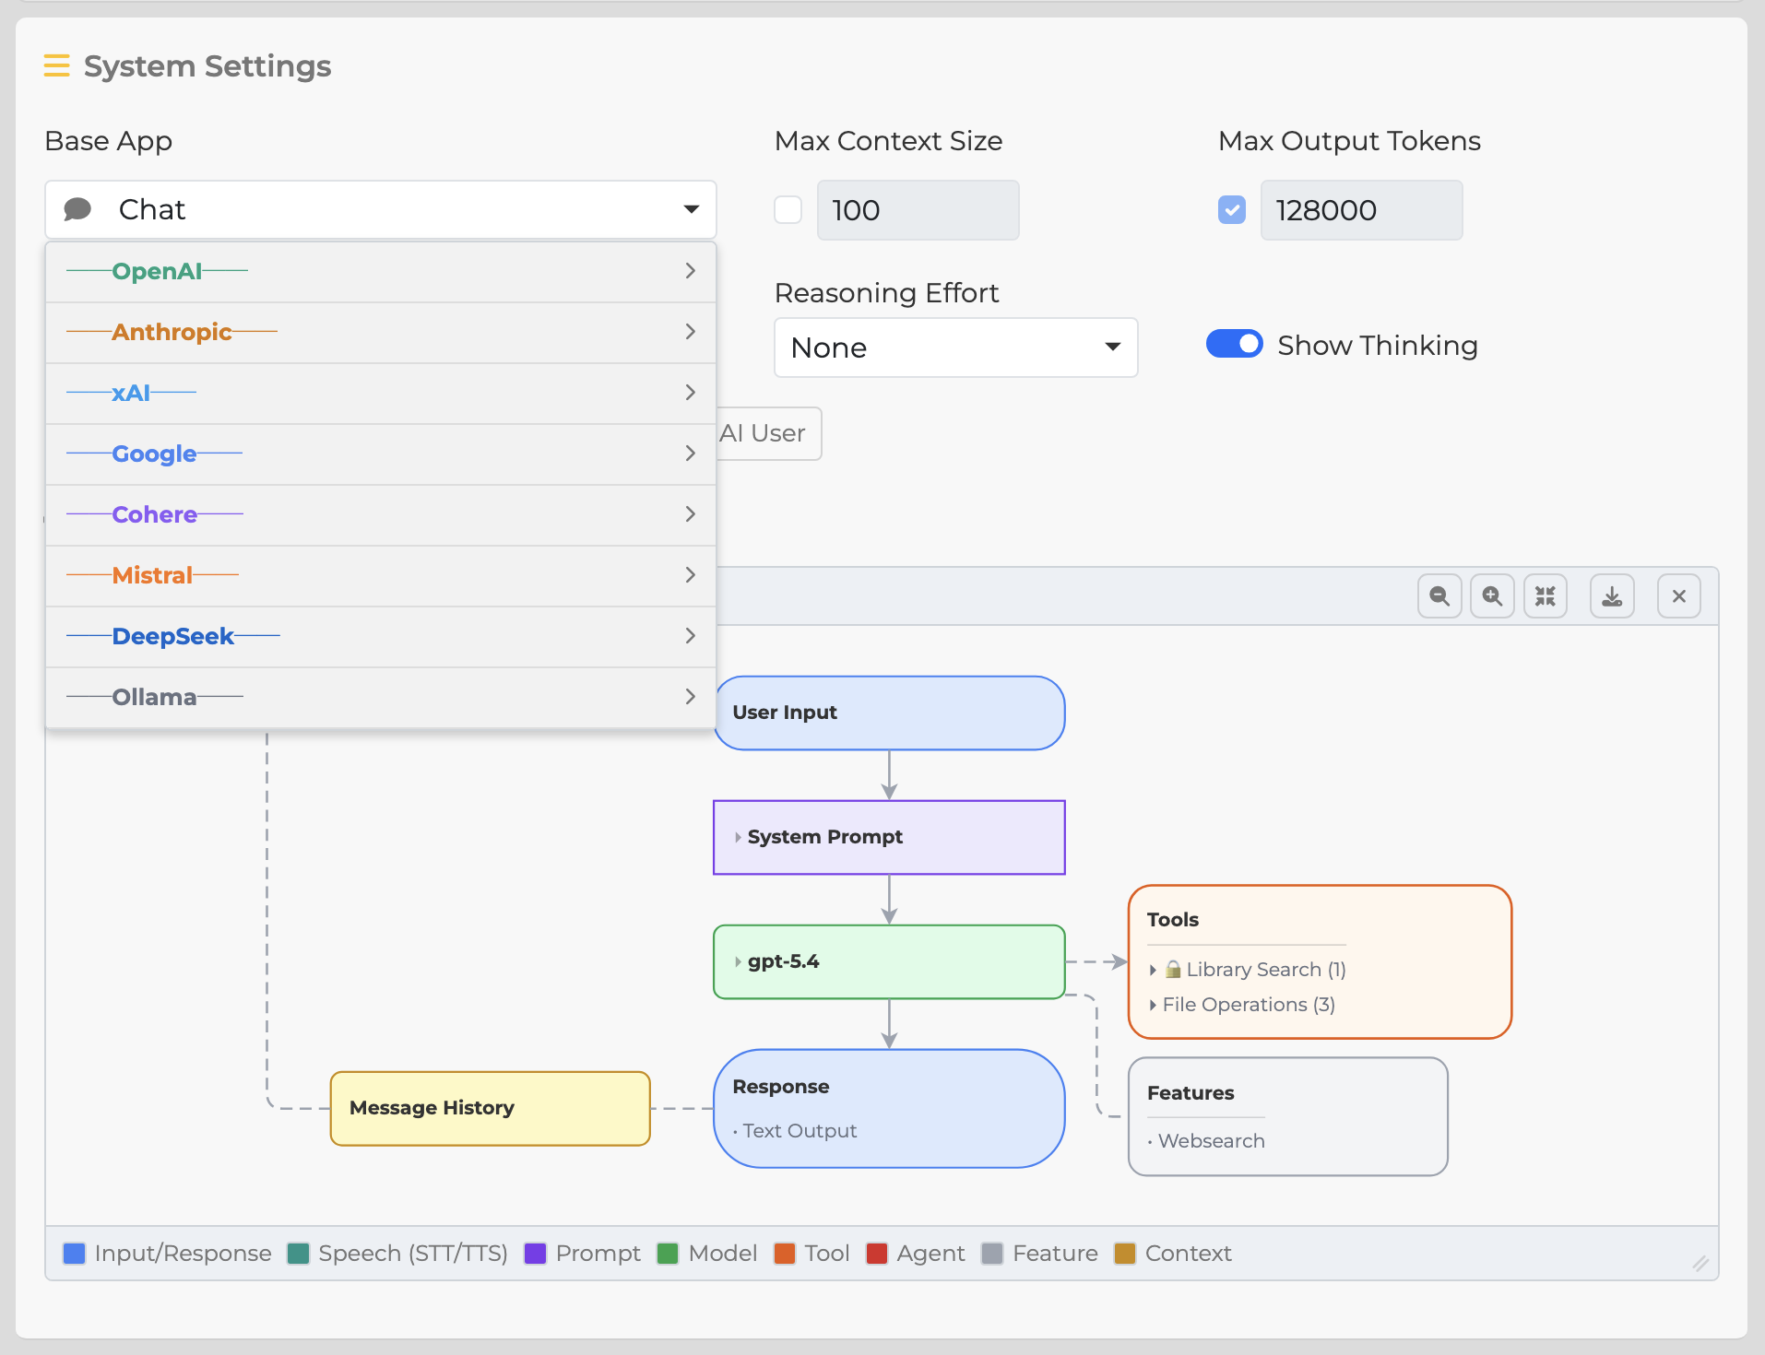The image size is (1765, 1355).
Task: Click the Max Context Size value field
Action: tap(918, 210)
